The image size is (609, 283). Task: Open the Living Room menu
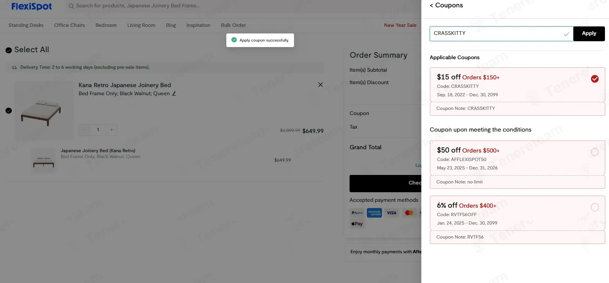tap(141, 25)
